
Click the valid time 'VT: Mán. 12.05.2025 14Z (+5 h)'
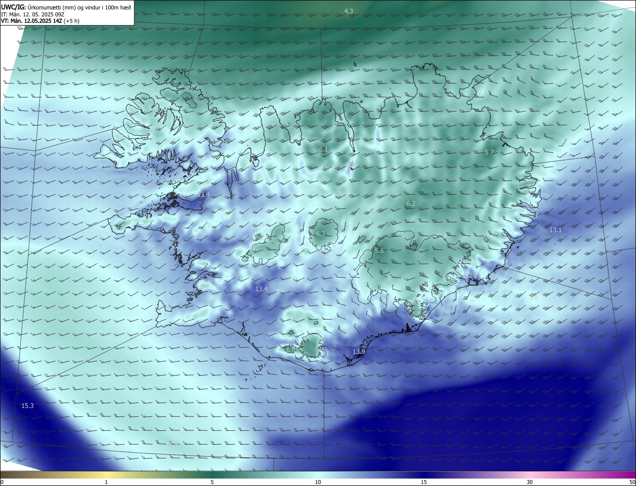40,21
